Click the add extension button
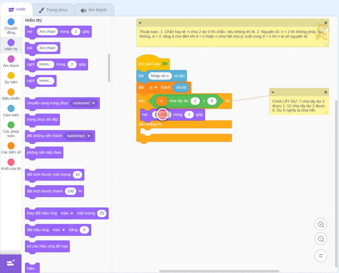Screen dimensions: 339x273 point(11,263)
